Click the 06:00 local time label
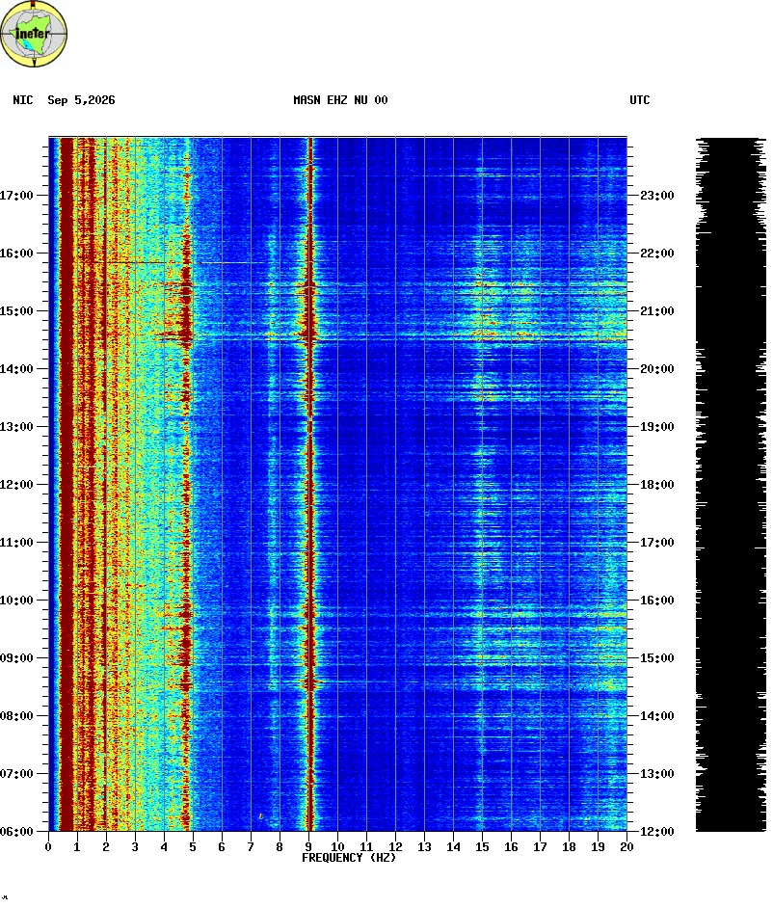 pyautogui.click(x=16, y=832)
